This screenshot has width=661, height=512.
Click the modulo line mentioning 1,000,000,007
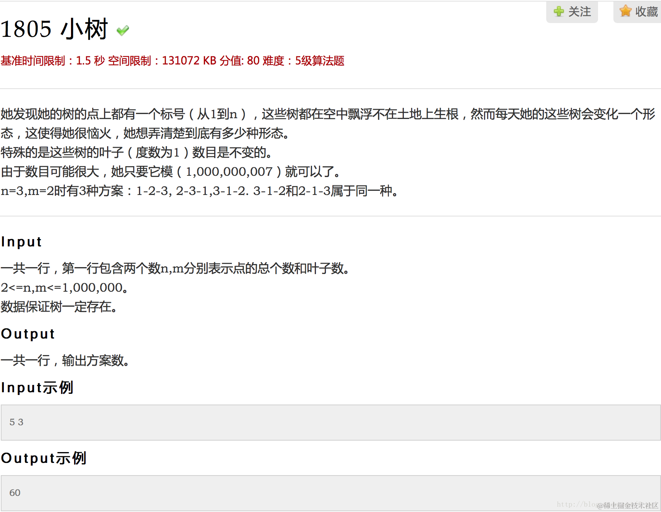[x=171, y=172]
